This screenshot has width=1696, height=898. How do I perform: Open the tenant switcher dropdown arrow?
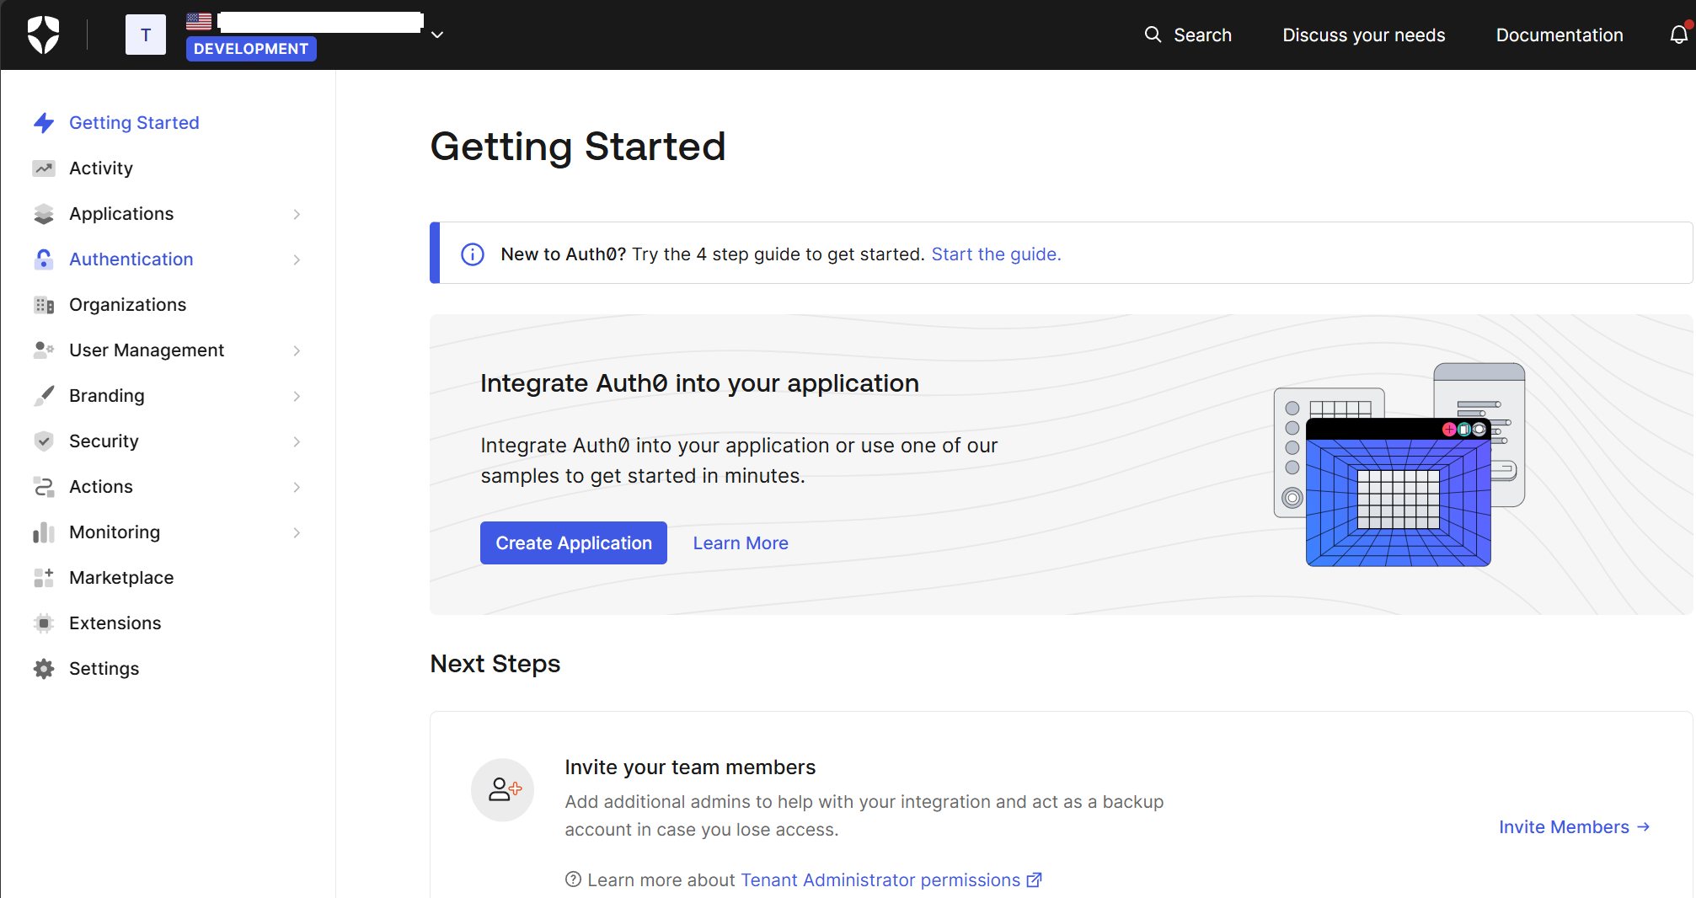437,35
